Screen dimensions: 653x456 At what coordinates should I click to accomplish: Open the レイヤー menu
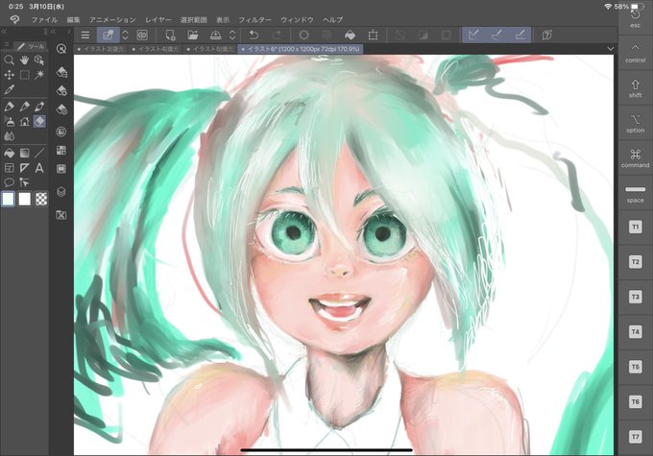[158, 19]
